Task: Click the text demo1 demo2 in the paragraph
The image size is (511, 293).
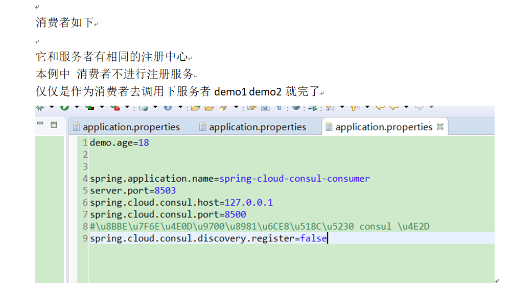Action: pyautogui.click(x=248, y=92)
